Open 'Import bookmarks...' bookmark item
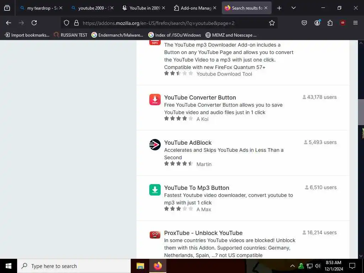This screenshot has height=273, width=364. coord(27,35)
